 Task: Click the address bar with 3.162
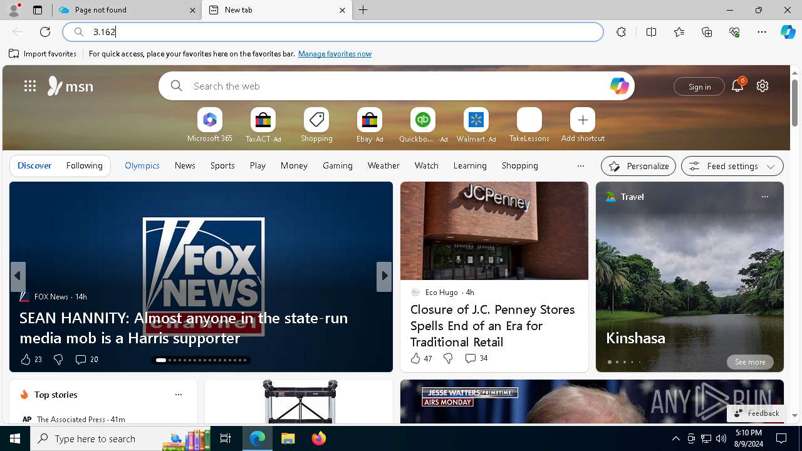(x=333, y=32)
